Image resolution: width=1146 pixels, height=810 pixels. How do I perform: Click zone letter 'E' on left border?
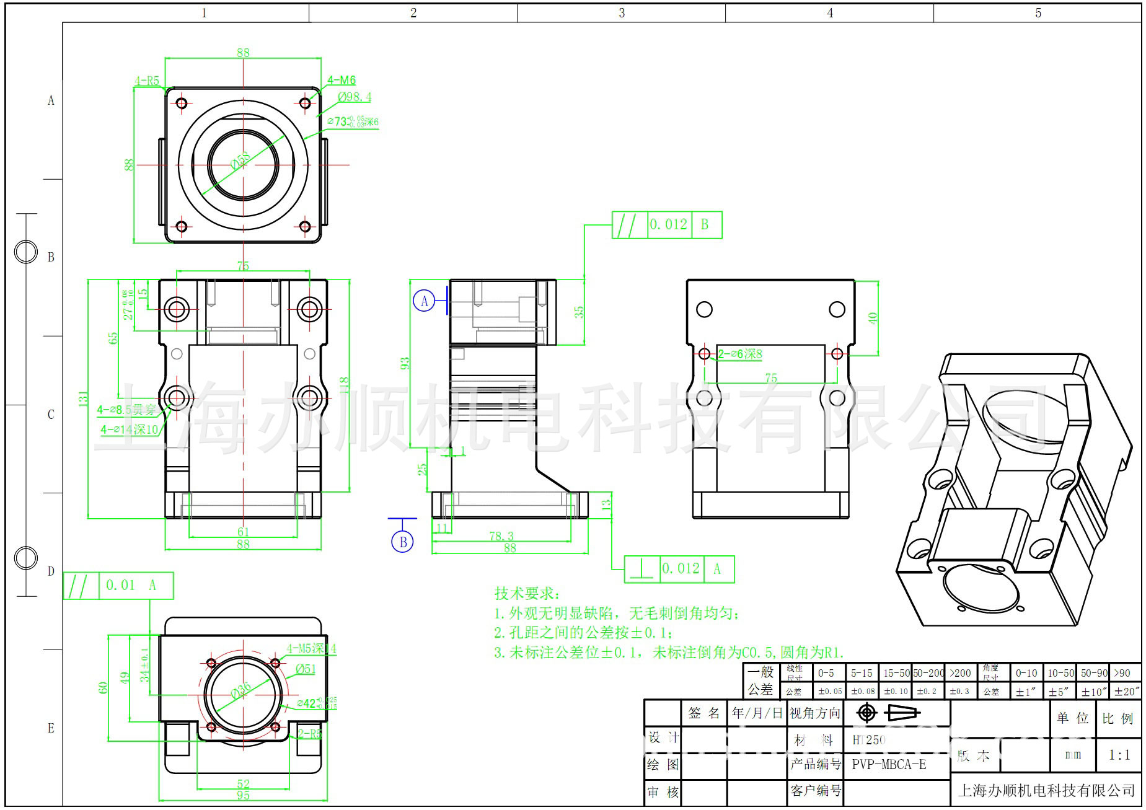pos(51,728)
